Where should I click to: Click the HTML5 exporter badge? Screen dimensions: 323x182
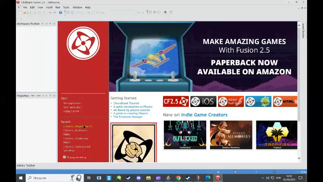[285, 101]
